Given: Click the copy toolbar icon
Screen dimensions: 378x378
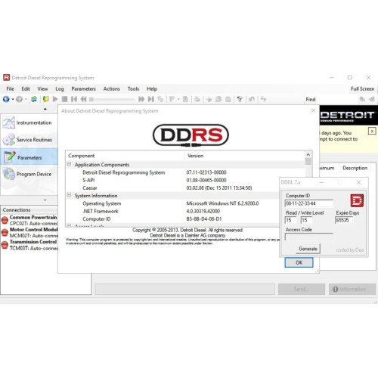Looking at the screenshot, I should point(218,99).
